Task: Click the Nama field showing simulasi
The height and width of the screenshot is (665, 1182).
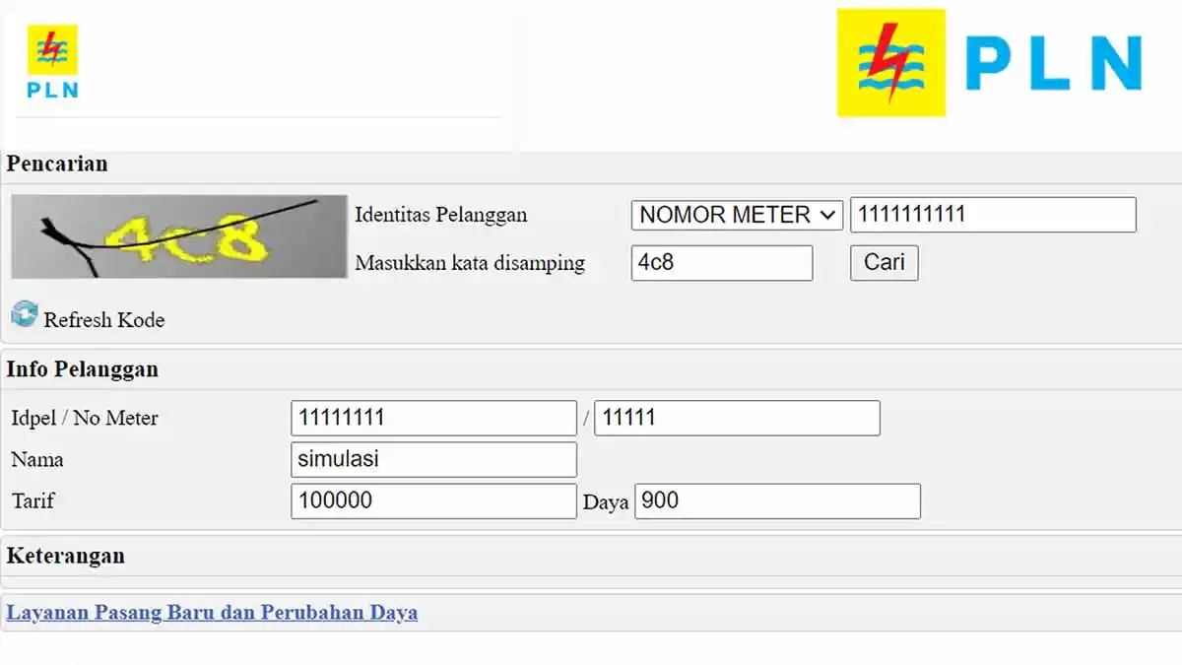Action: (x=433, y=459)
